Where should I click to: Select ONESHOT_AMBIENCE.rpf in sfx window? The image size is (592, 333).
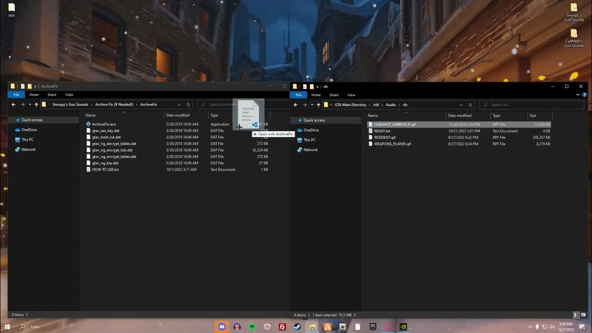[x=459, y=124]
